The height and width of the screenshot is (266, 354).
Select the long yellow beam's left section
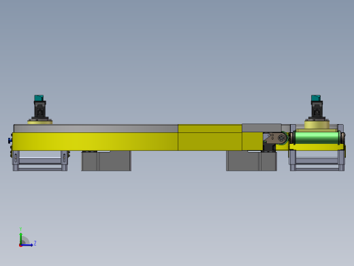tap(95, 141)
